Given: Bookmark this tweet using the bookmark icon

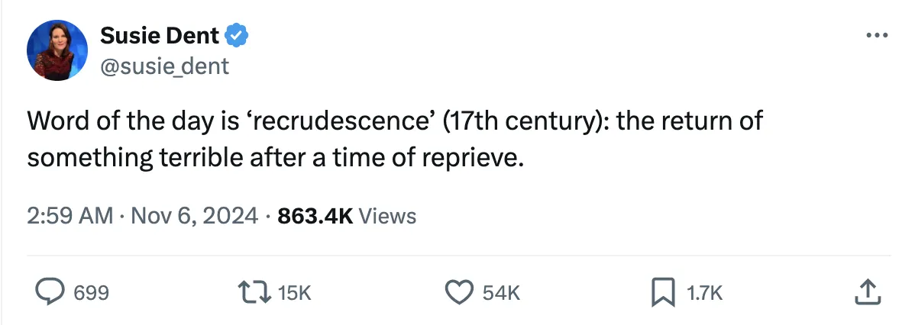Looking at the screenshot, I should click(x=661, y=291).
